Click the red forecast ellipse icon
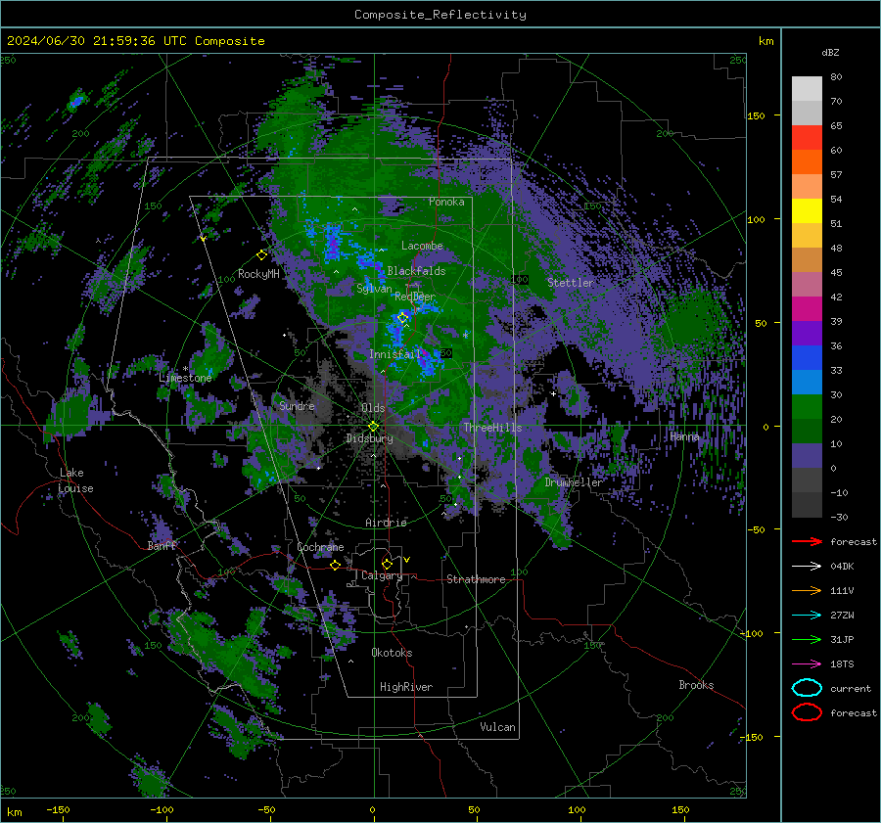 pos(807,712)
